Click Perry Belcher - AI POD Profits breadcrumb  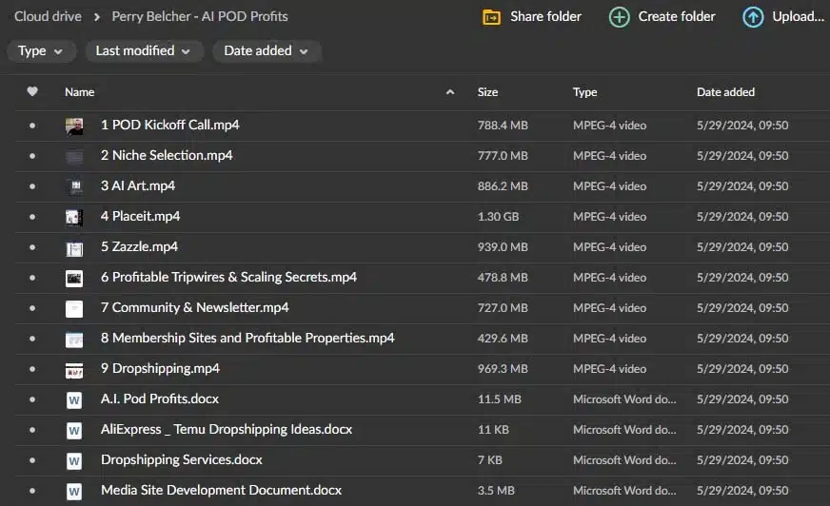pyautogui.click(x=200, y=16)
